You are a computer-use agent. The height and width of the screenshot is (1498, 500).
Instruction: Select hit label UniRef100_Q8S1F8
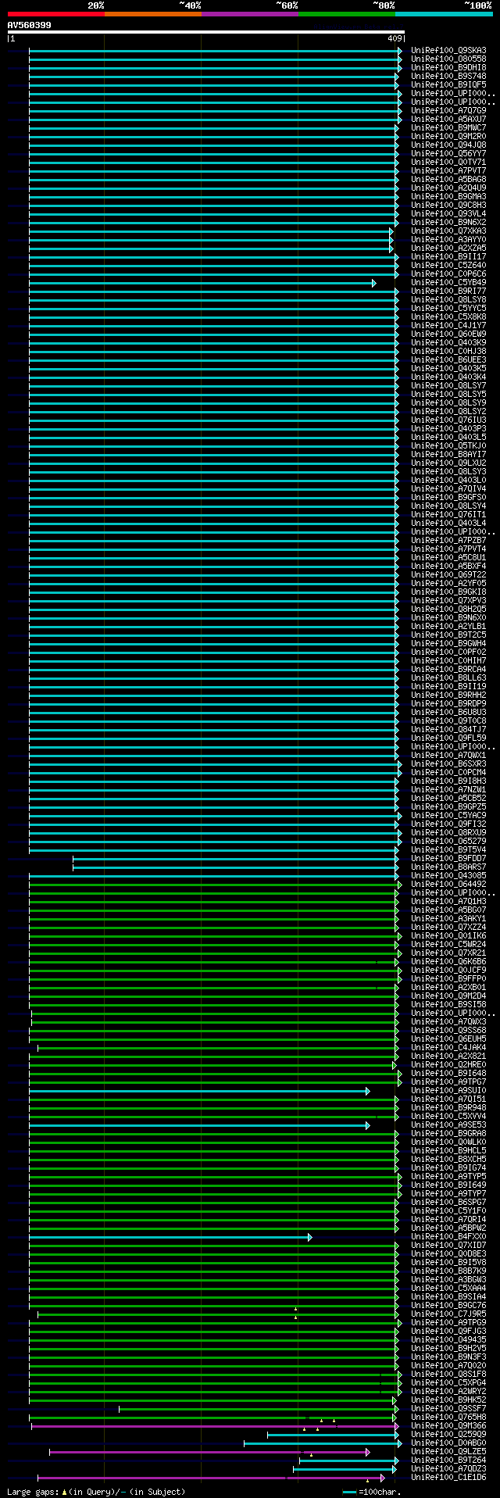tap(448, 1375)
